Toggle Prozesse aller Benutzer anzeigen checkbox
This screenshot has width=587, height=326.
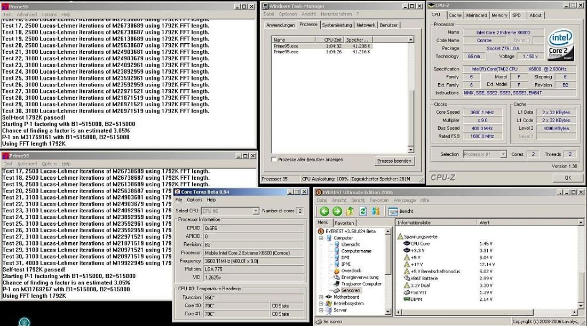pyautogui.click(x=274, y=160)
